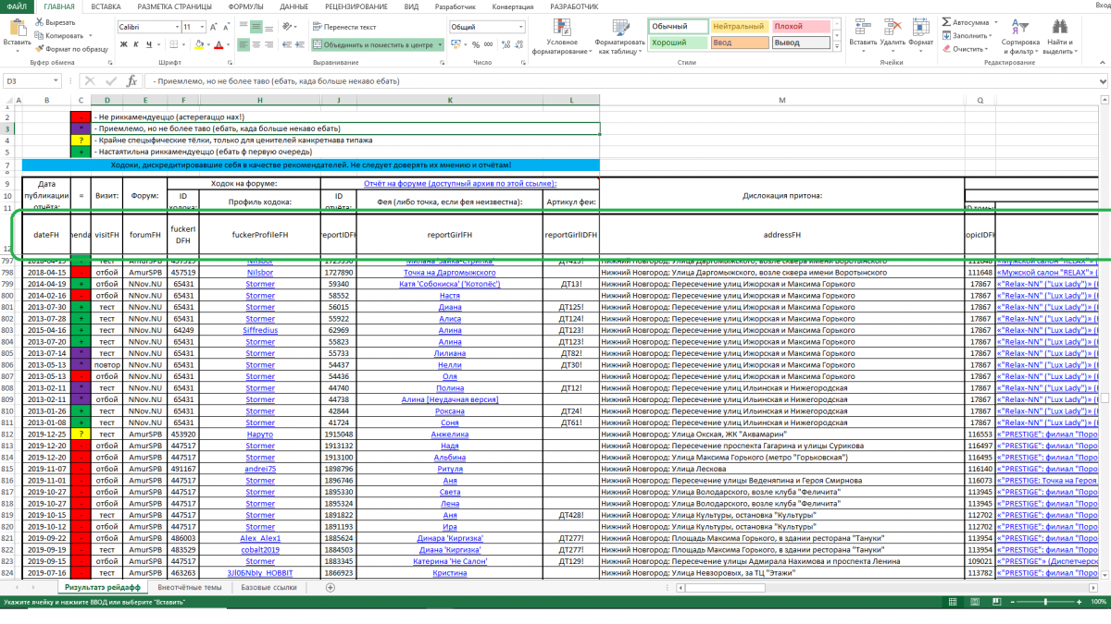1111x624 pixels.
Task: Click the Delete cells (Удалить) icon
Action: (x=892, y=28)
